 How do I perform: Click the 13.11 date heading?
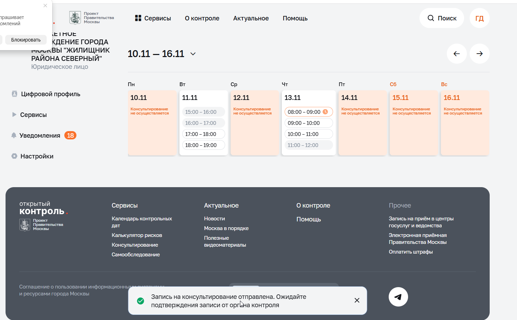[x=293, y=98]
